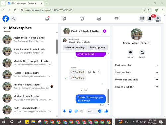Click the chat messages scrollbar

[108, 96]
